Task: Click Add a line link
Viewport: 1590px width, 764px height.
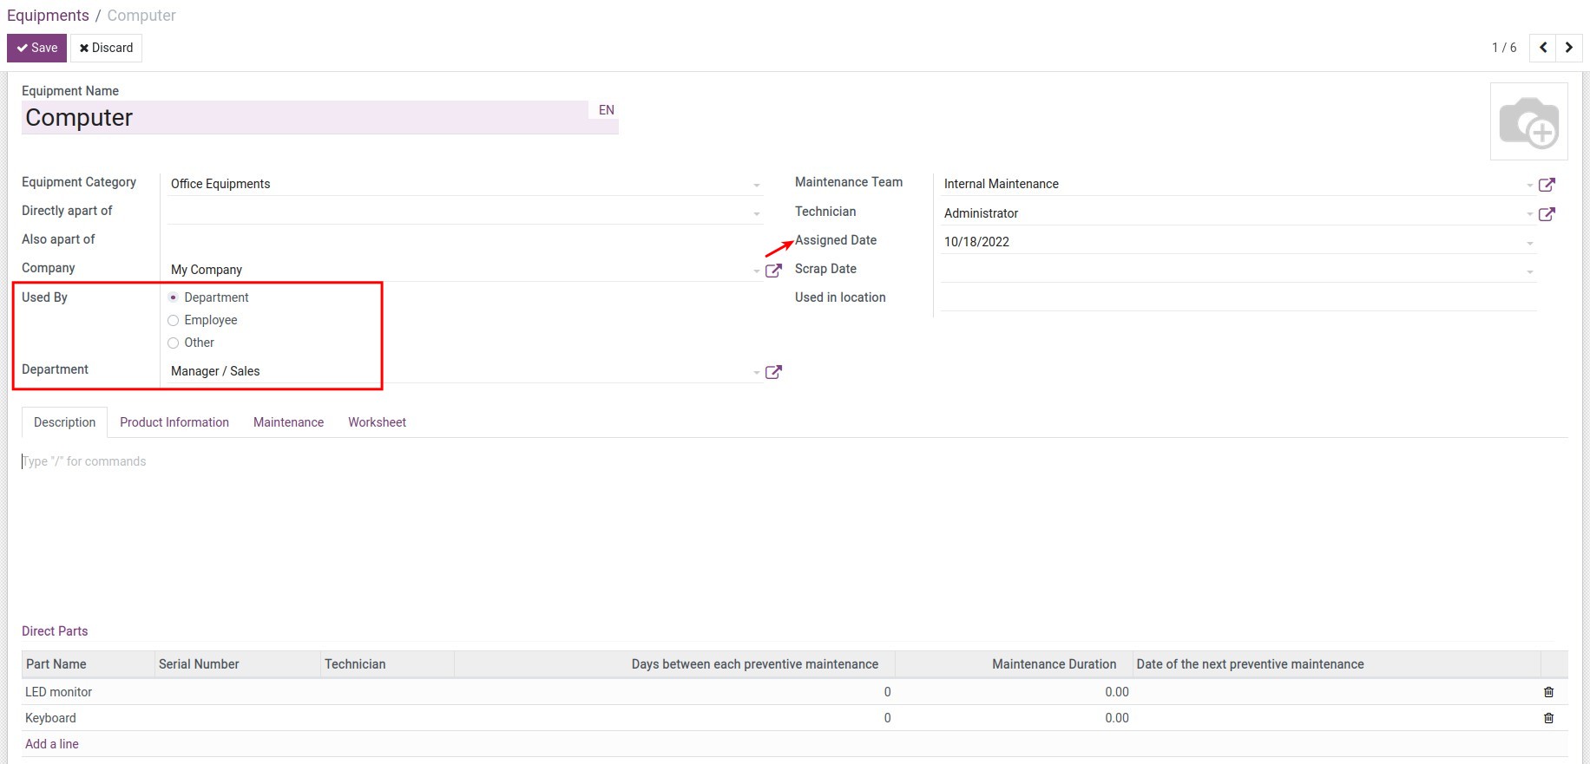Action: point(52,744)
